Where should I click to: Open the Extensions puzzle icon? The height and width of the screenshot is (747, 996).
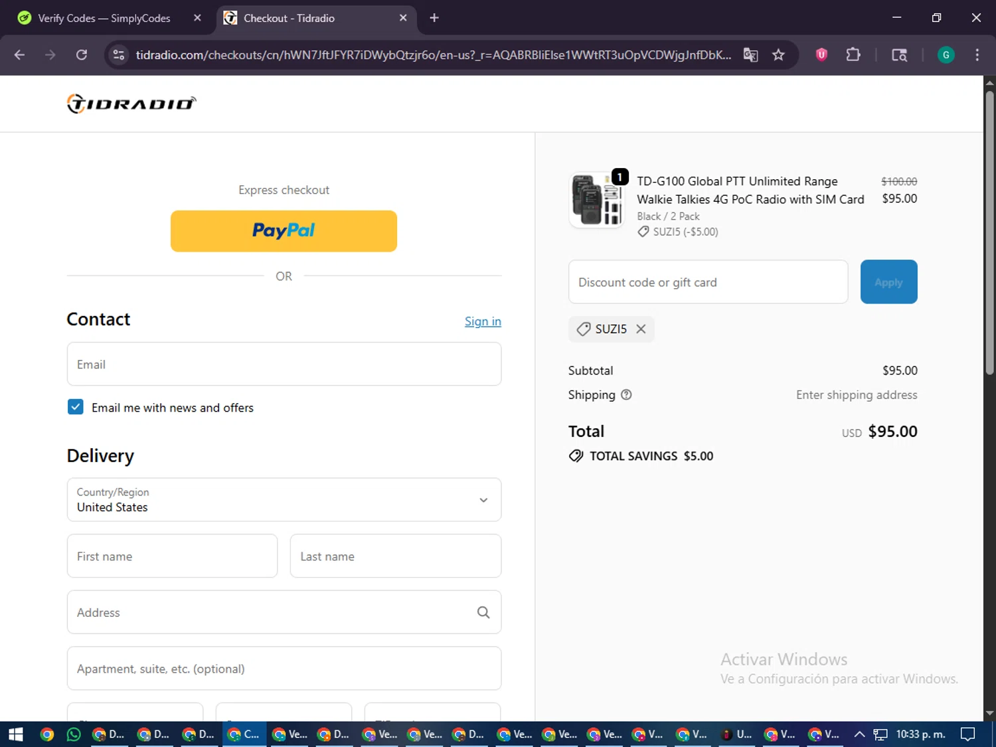coord(853,55)
